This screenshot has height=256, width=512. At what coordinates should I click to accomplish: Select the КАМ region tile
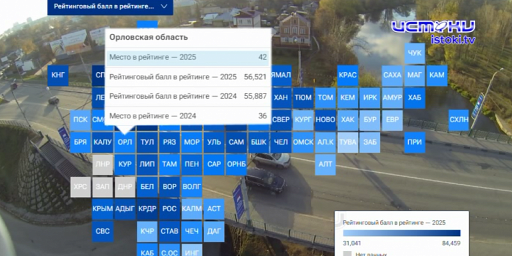436,76
